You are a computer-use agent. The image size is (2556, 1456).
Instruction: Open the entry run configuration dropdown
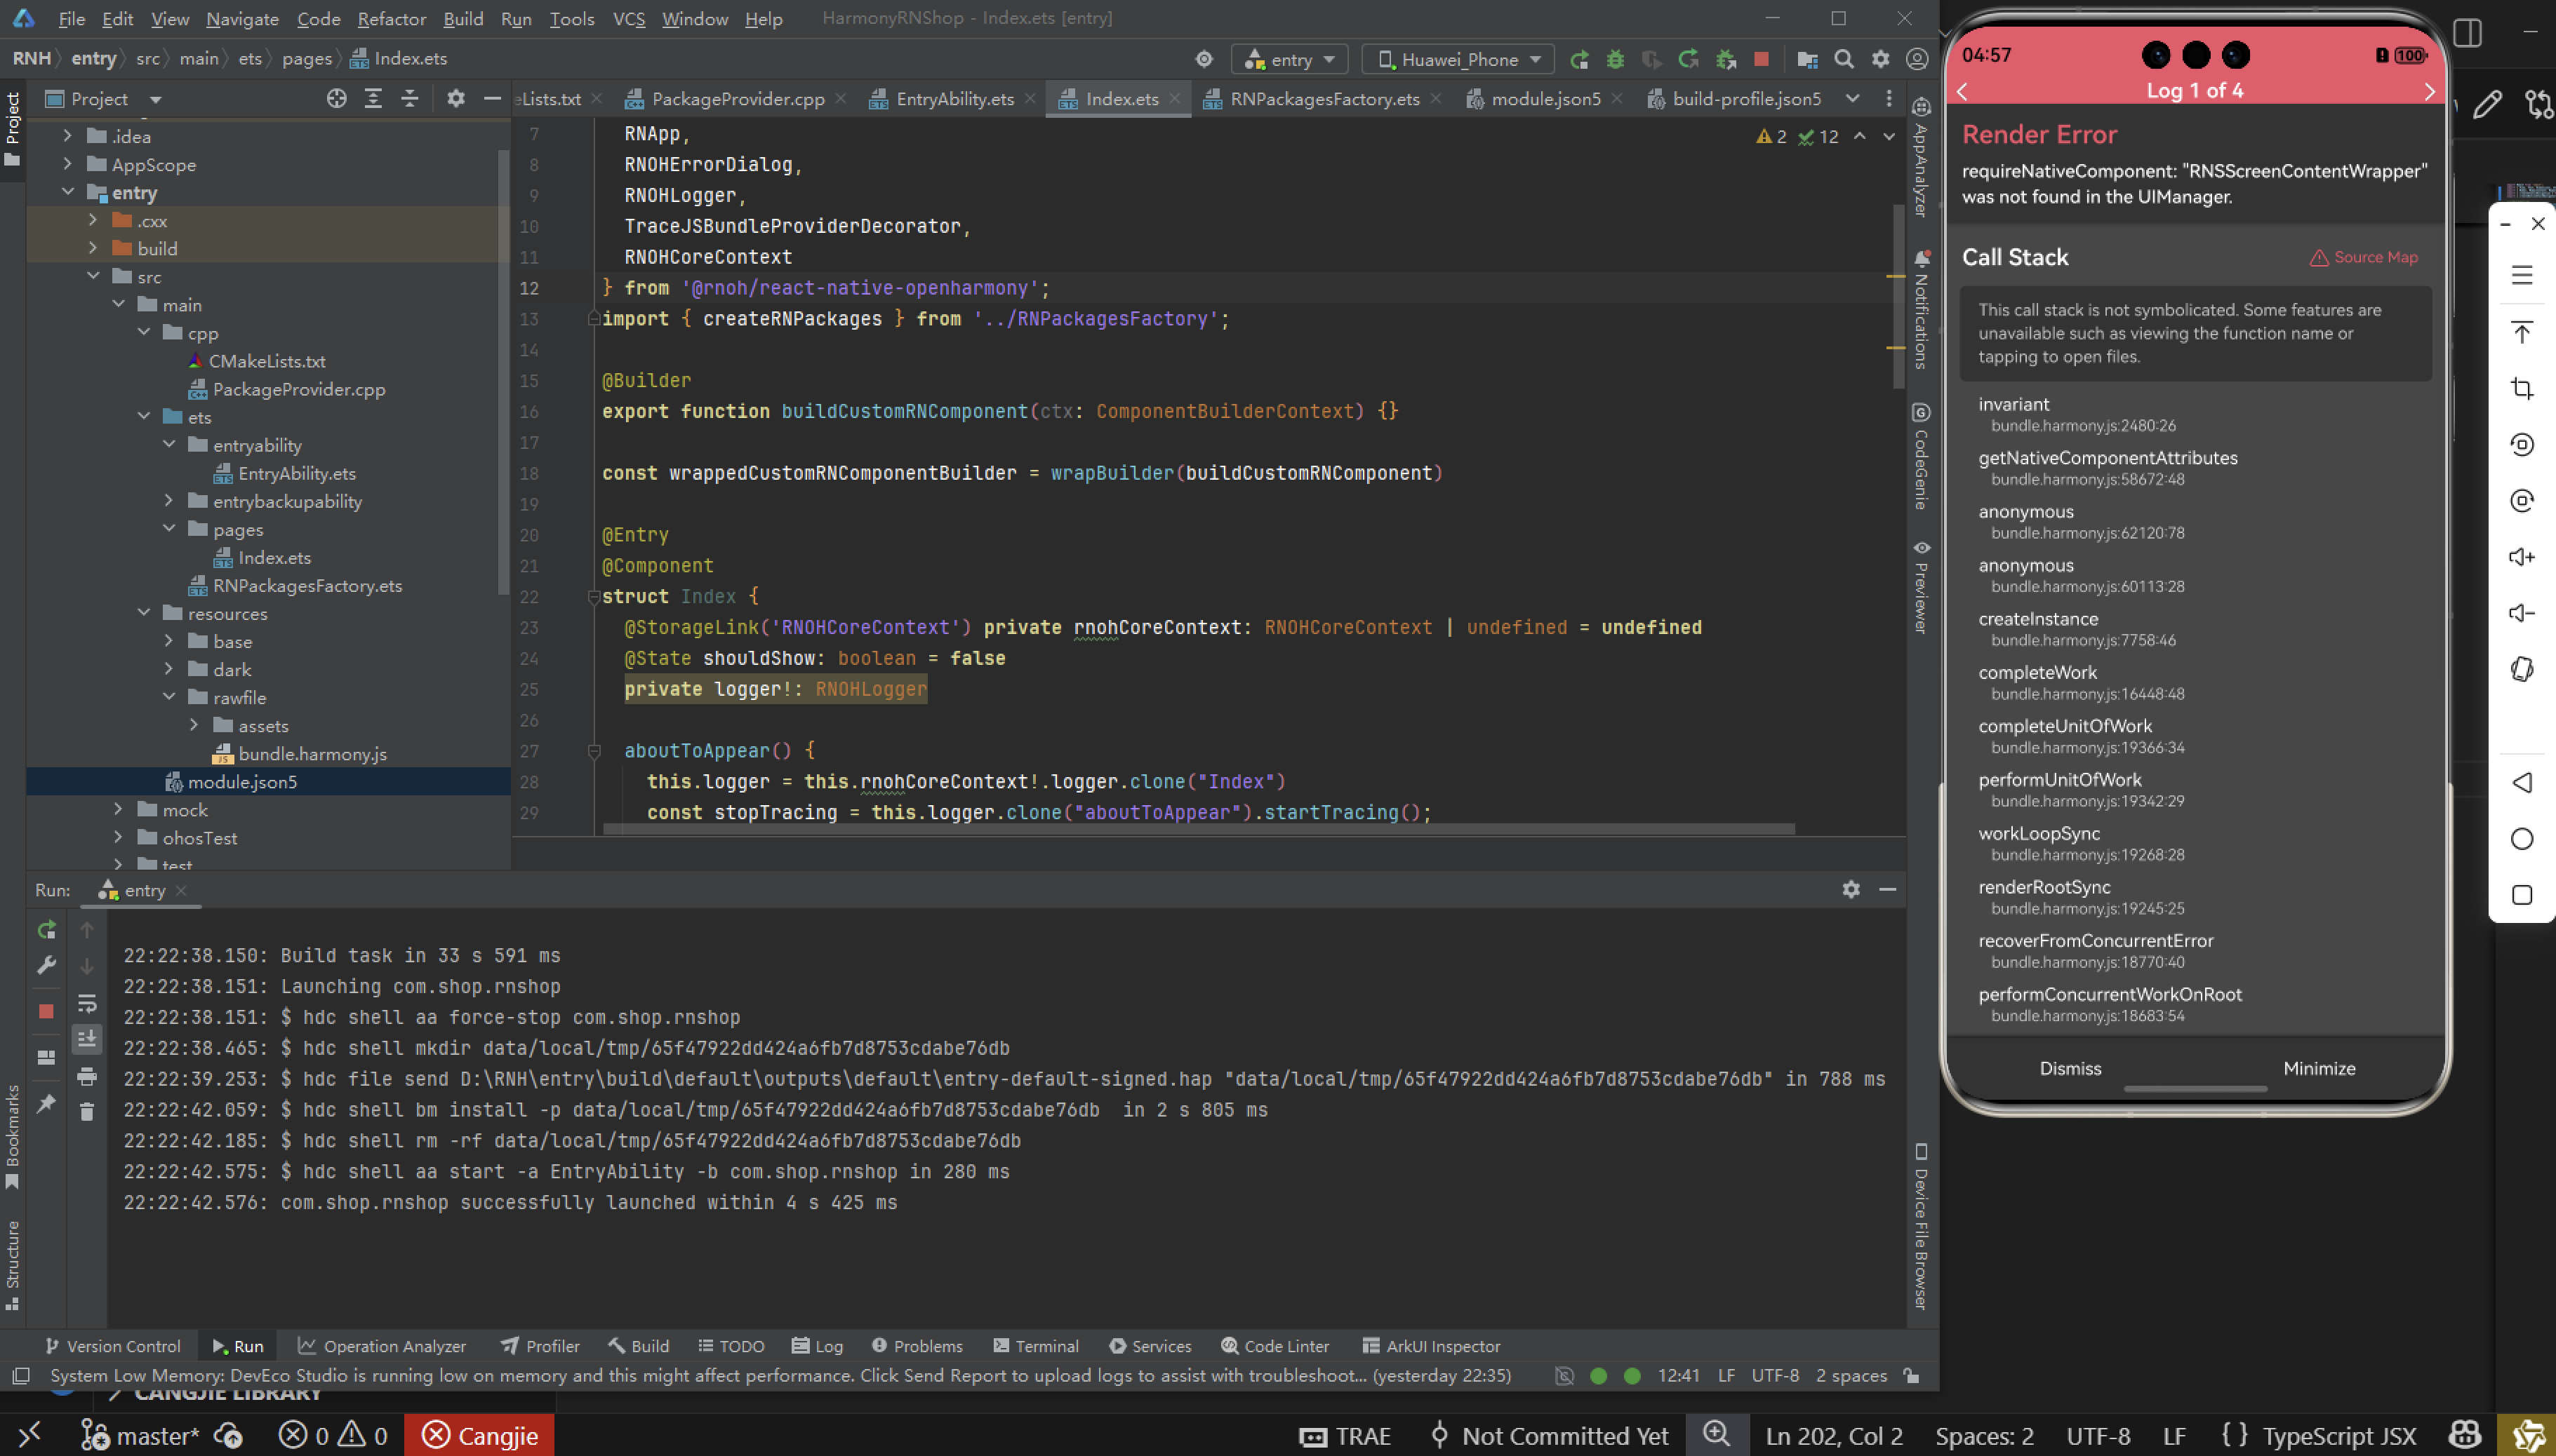pos(1289,60)
